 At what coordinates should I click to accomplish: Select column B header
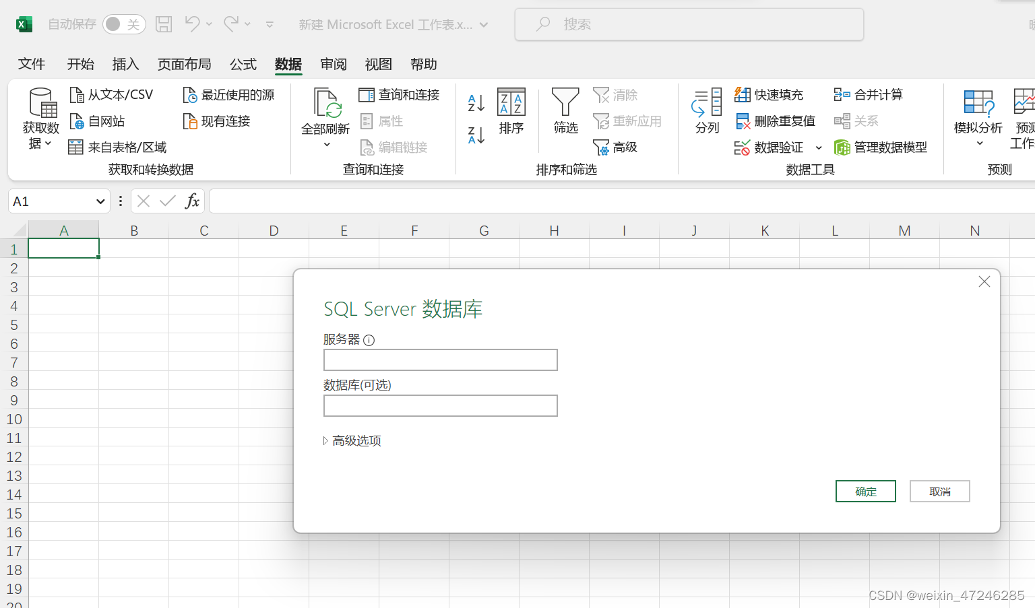click(x=134, y=231)
